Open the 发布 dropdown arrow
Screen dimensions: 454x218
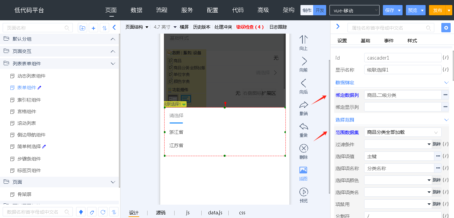tap(448, 10)
